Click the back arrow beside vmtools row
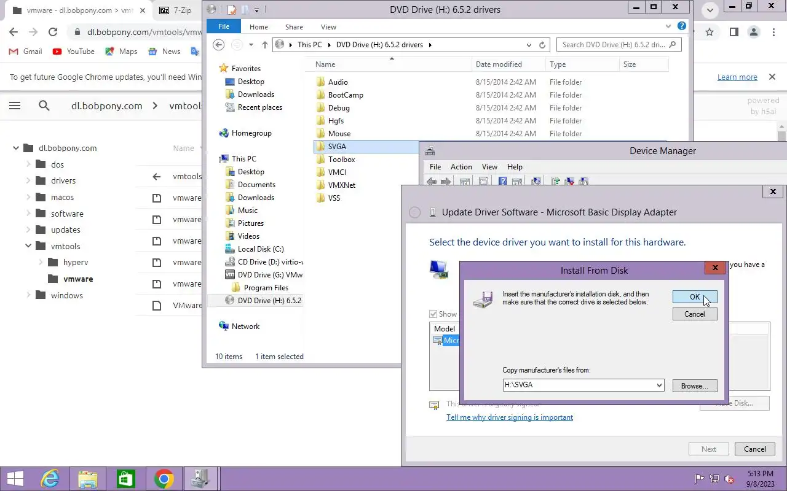787x491 pixels. pos(156,177)
